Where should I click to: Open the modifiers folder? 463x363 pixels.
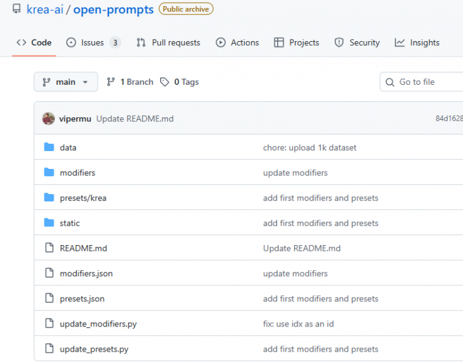tap(77, 173)
